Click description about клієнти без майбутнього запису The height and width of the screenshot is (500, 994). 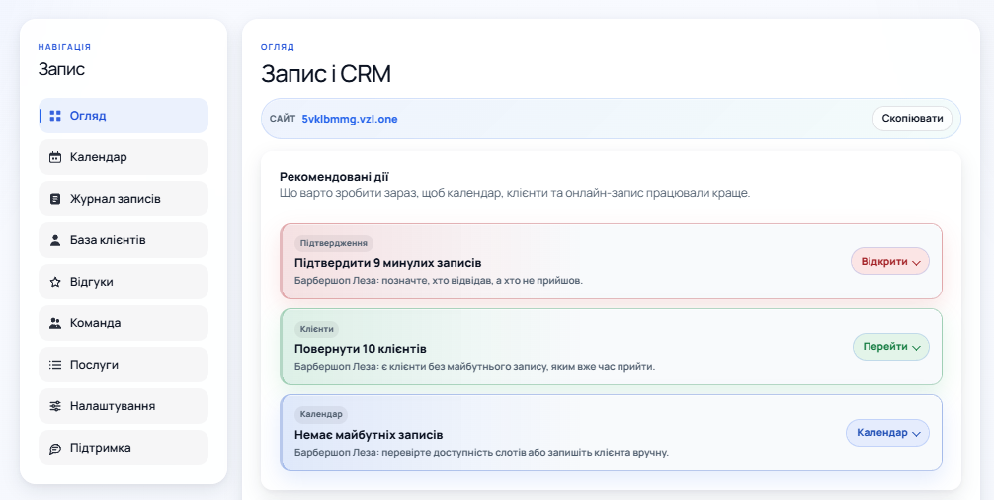tap(475, 367)
